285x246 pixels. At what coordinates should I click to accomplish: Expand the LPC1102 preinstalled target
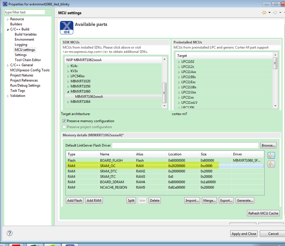(179, 62)
